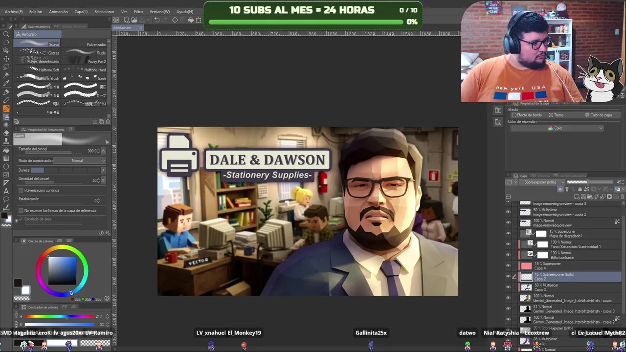Open the Modo de combinación Normal dropdown
The width and height of the screenshot is (626, 352).
click(x=79, y=161)
